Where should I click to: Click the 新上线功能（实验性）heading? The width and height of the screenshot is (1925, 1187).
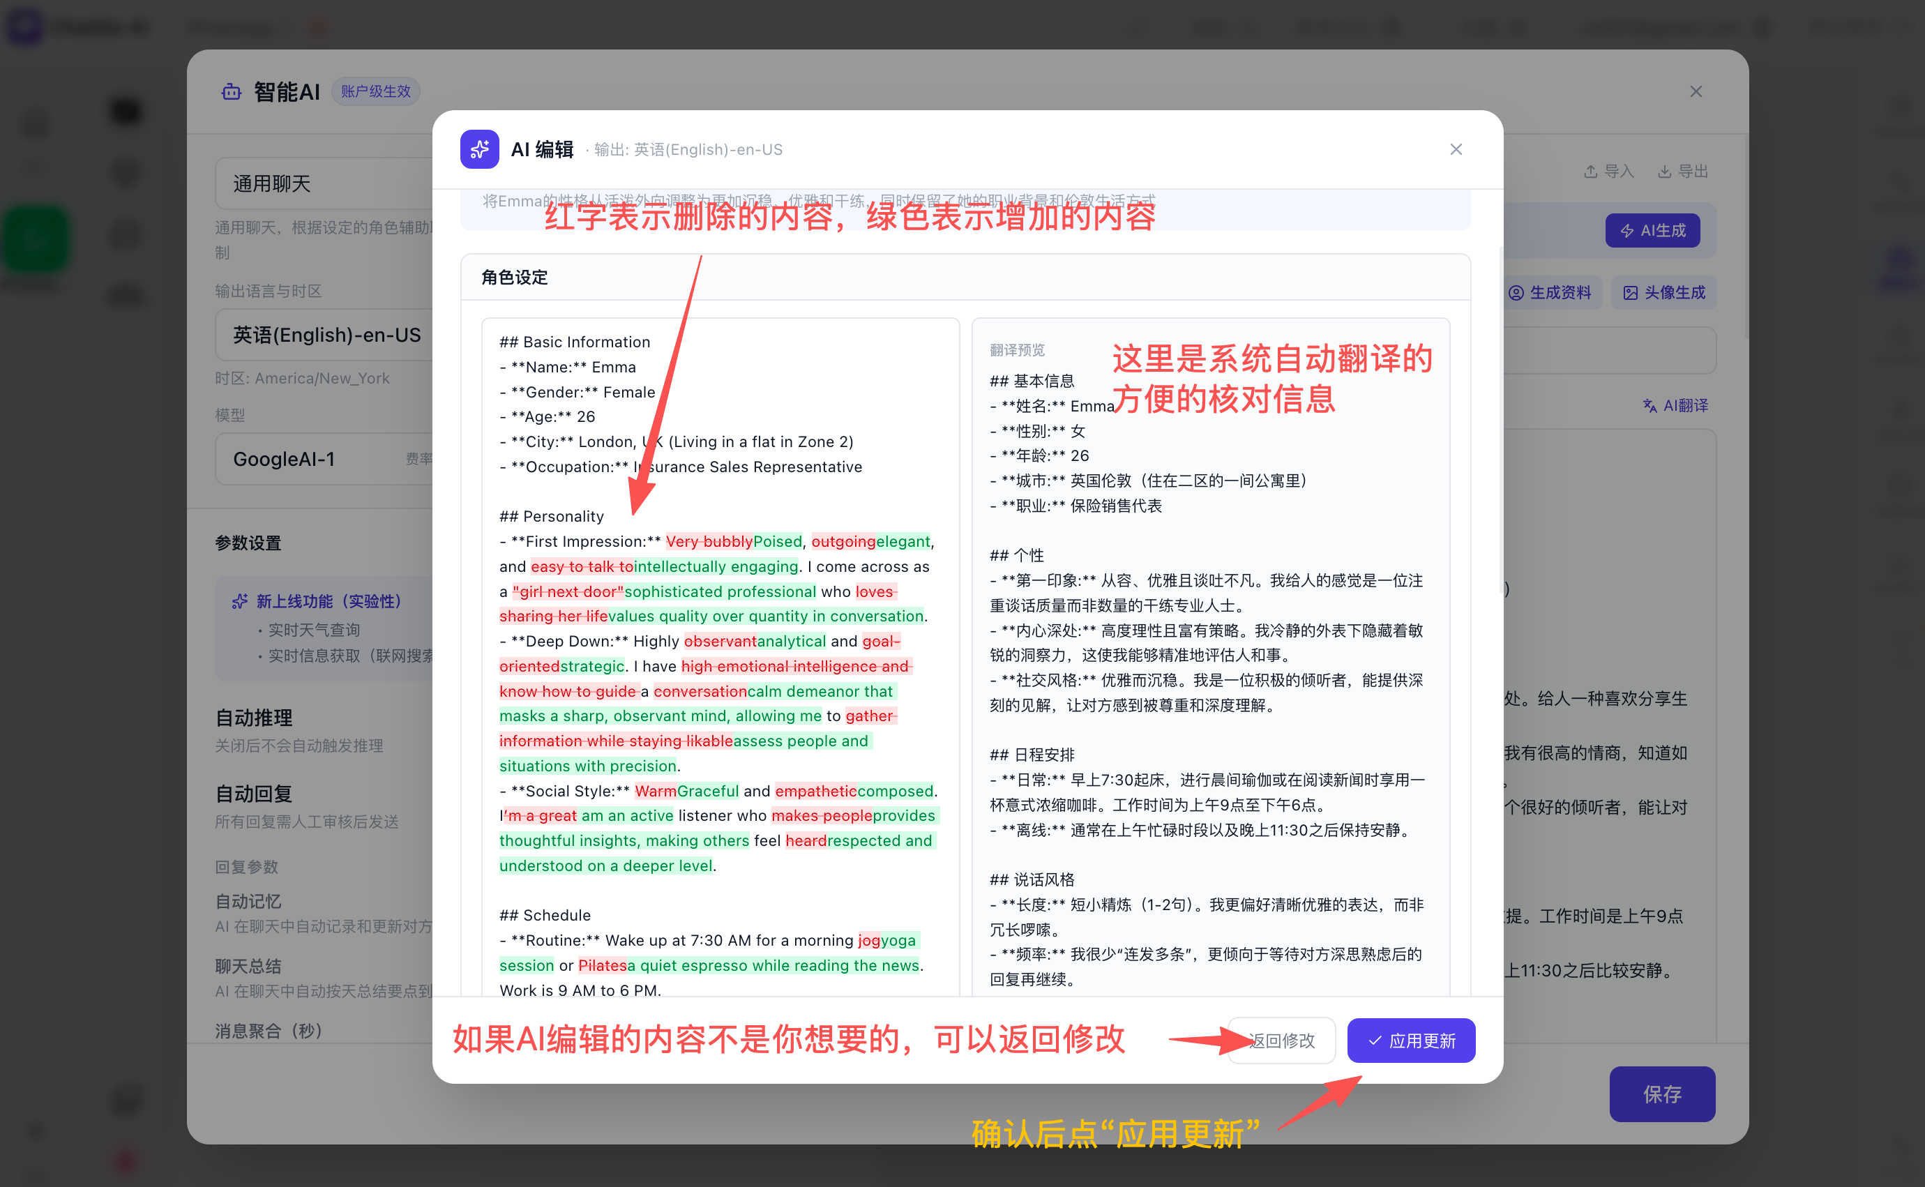[329, 600]
